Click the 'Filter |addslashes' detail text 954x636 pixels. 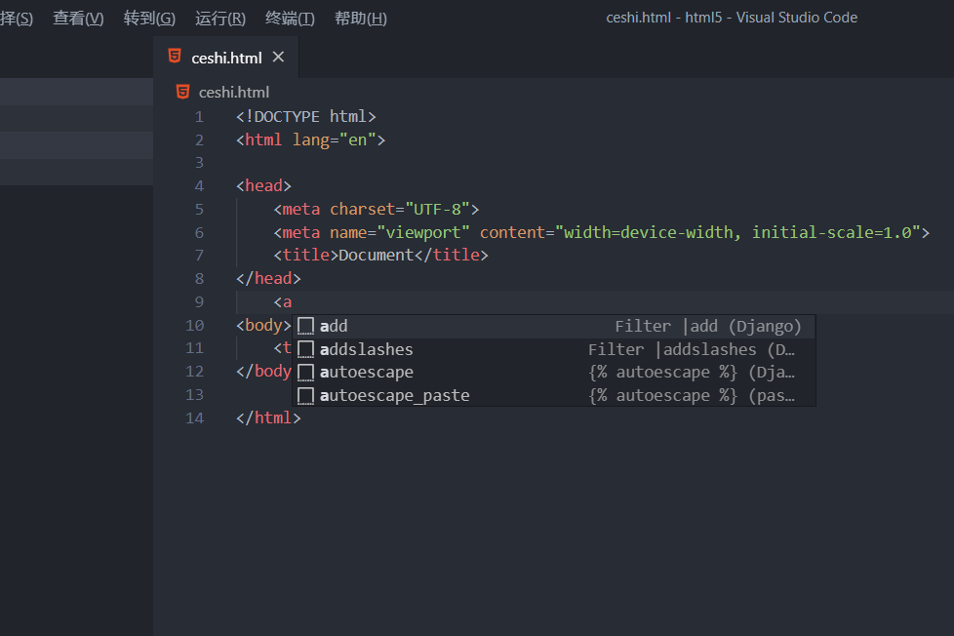coord(692,349)
